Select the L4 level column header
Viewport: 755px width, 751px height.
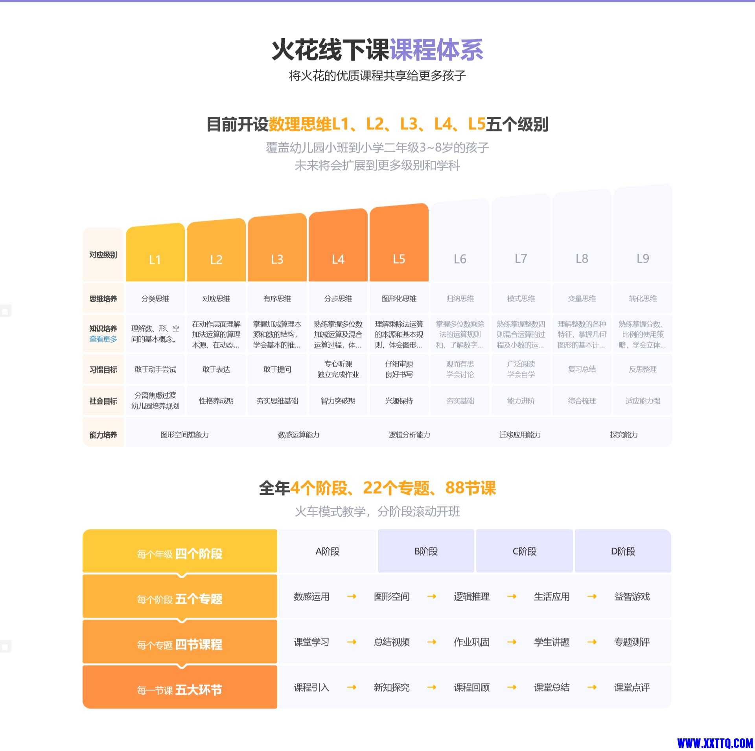click(x=338, y=245)
